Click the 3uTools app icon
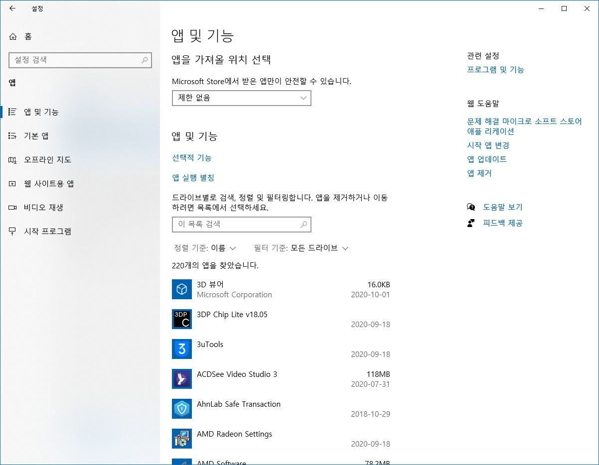 (x=182, y=349)
